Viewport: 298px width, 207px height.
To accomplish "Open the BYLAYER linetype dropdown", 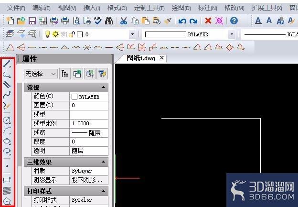I will 270,34.
